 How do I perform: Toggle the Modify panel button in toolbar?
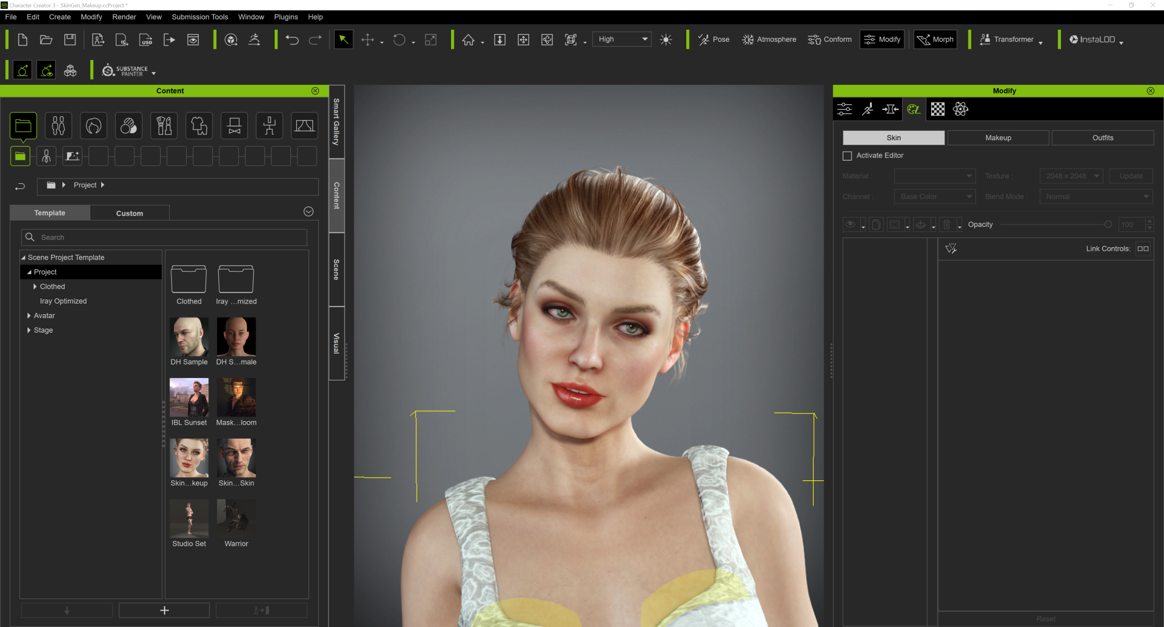click(882, 40)
